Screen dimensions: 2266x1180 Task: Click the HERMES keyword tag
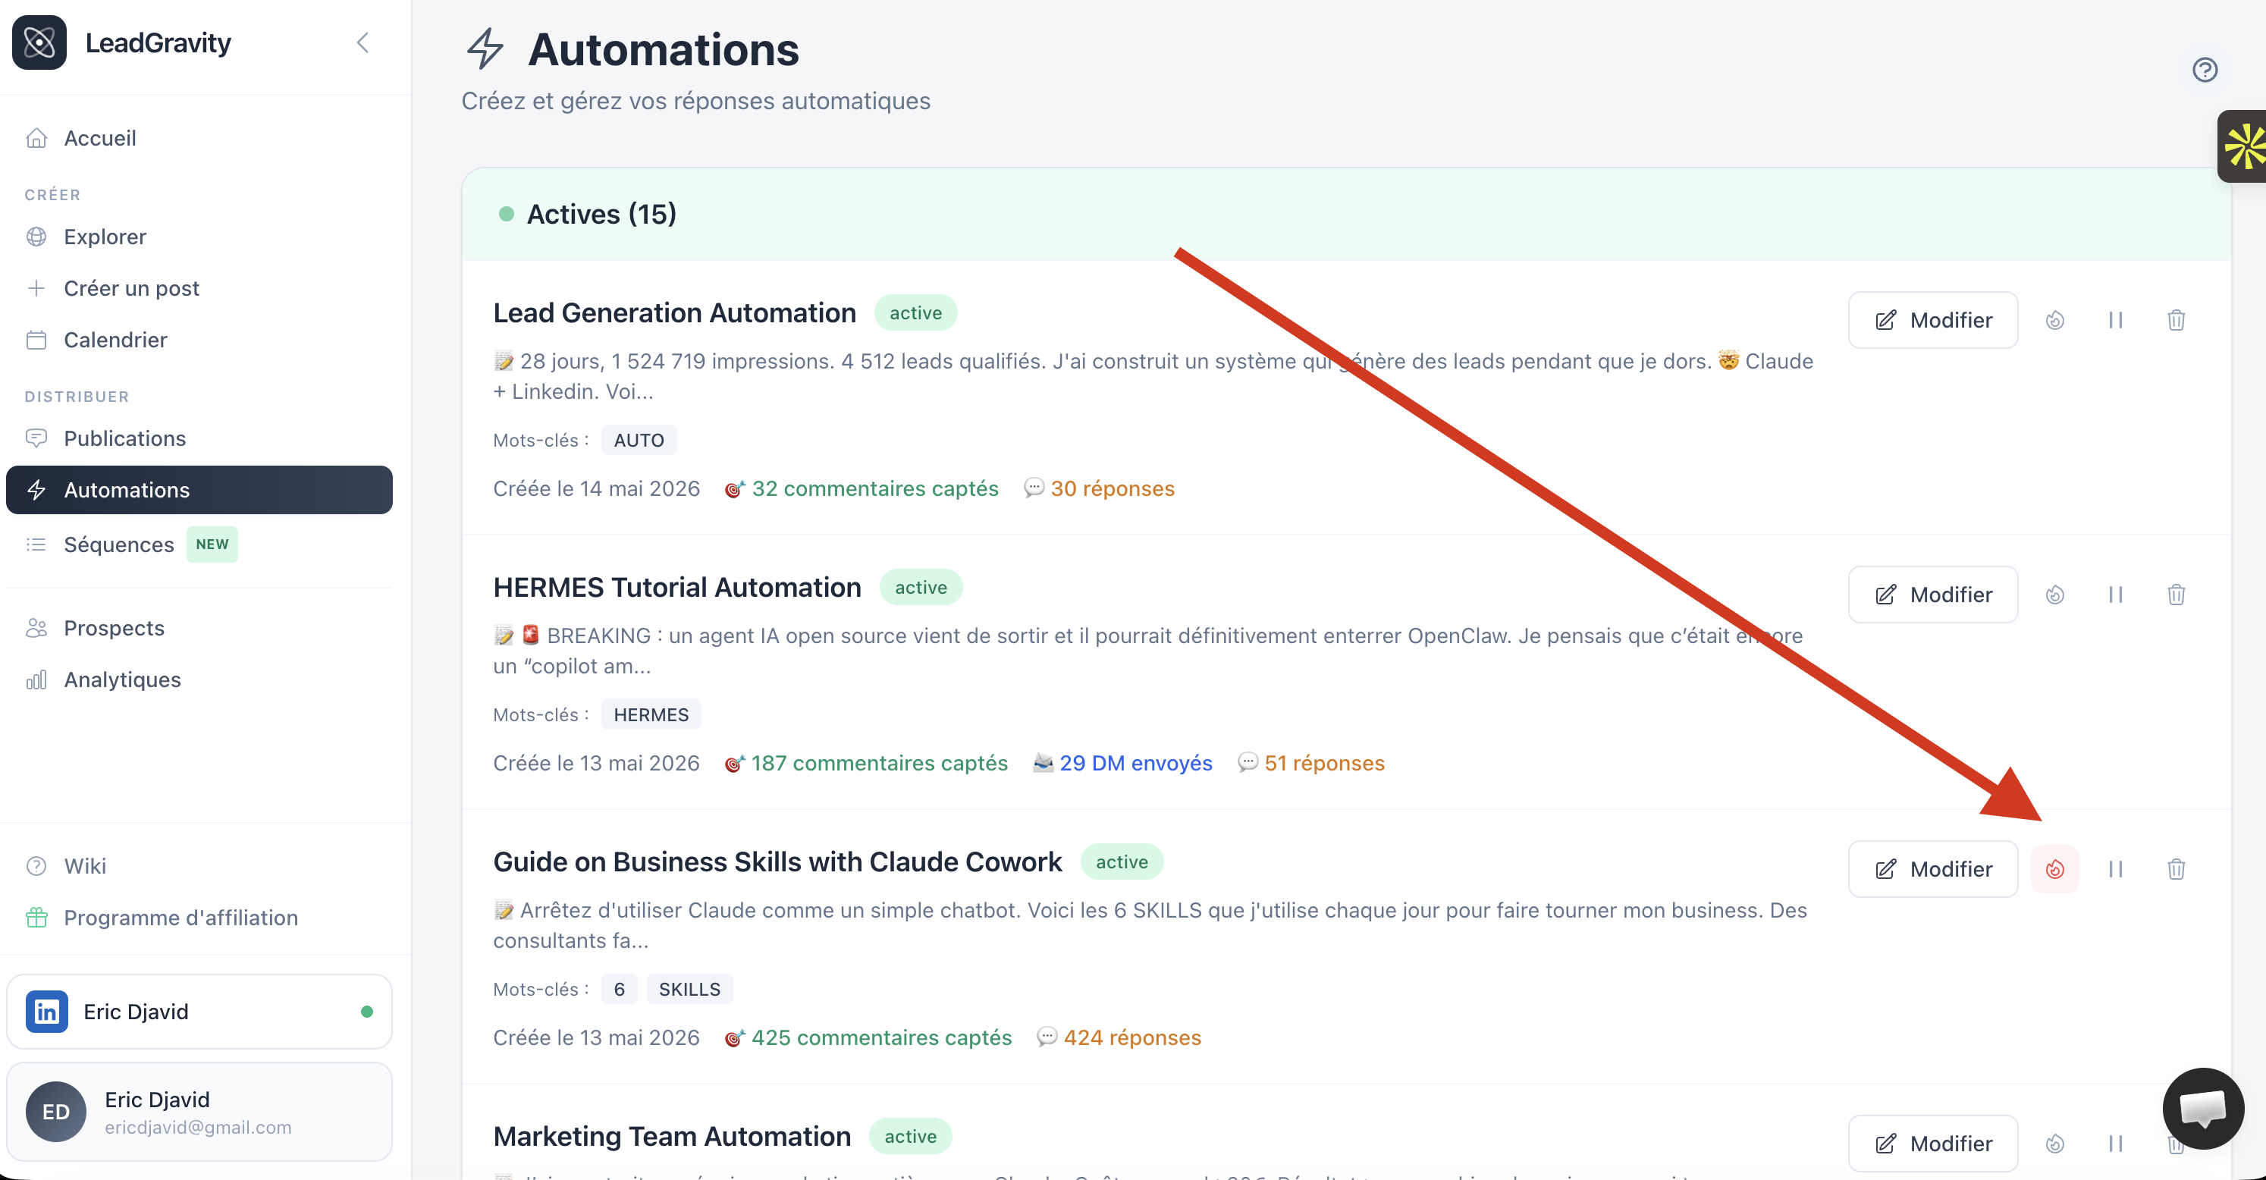tap(651, 714)
